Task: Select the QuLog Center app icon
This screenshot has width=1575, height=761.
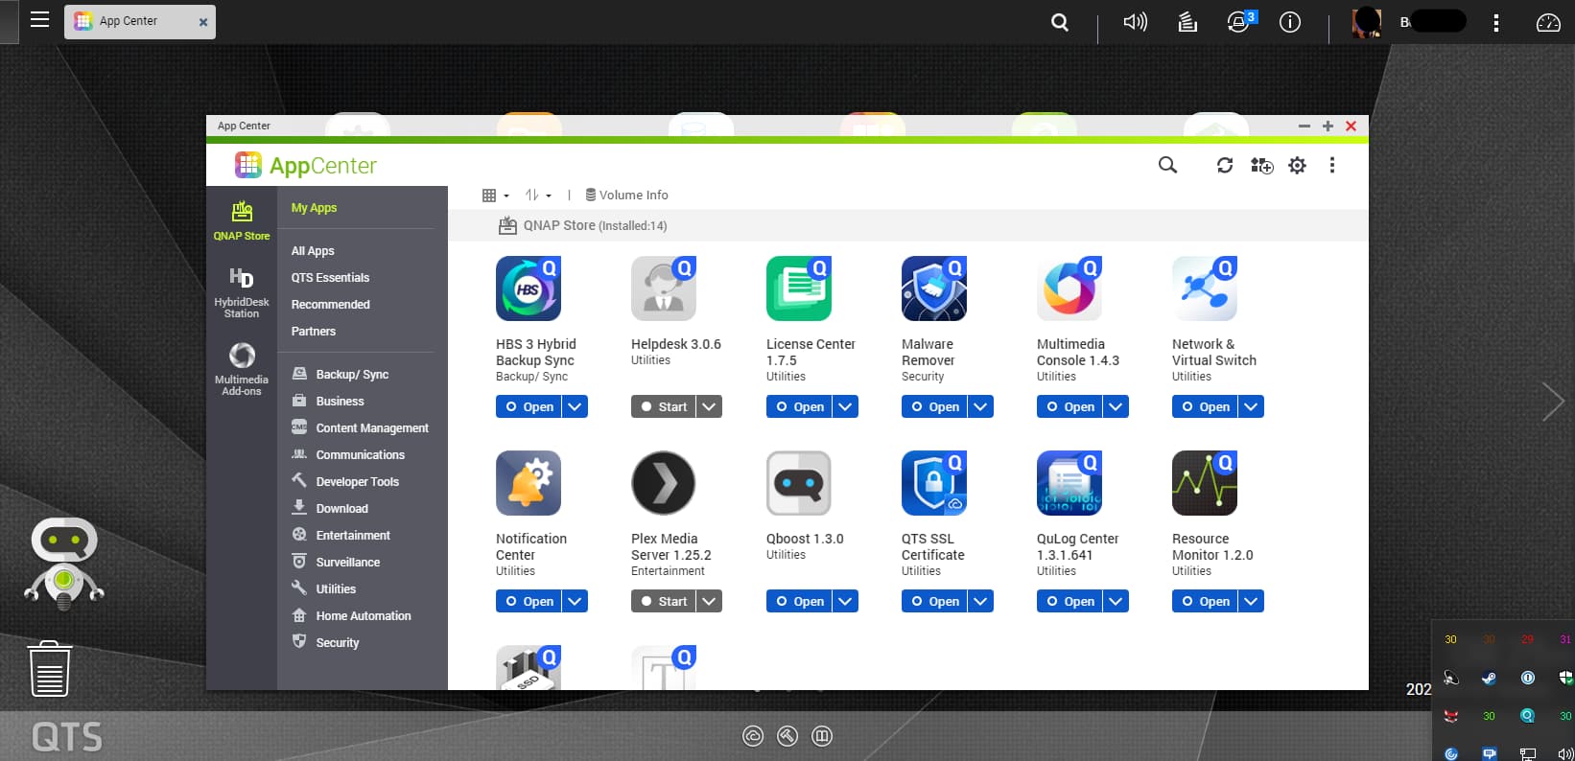Action: [x=1070, y=483]
